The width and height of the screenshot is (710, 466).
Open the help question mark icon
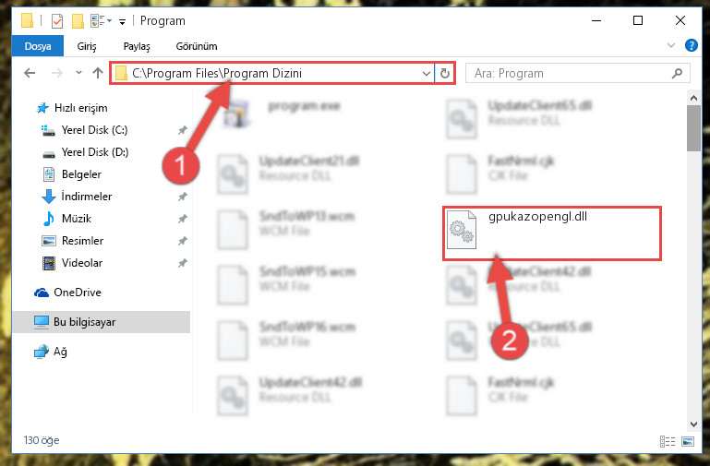coord(691,45)
